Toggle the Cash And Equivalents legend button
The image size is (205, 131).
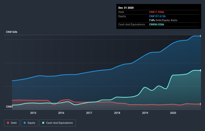click(57, 123)
